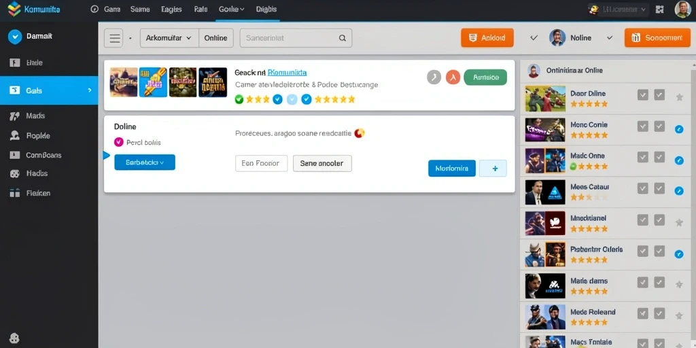Viewport: 696px width, 348px height.
Task: Click the red circular icon near Rumeioe button
Action: [453, 77]
